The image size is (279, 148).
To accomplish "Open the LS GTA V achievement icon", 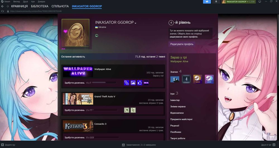I will pyautogui.click(x=133, y=110).
